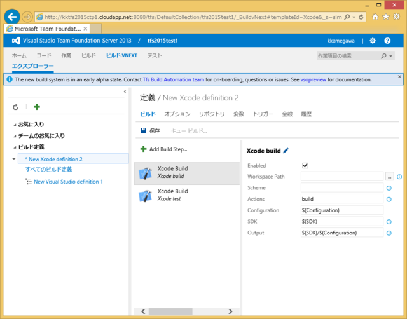The height and width of the screenshot is (319, 407).
Task: Open the ホーム hub
Action: click(19, 55)
